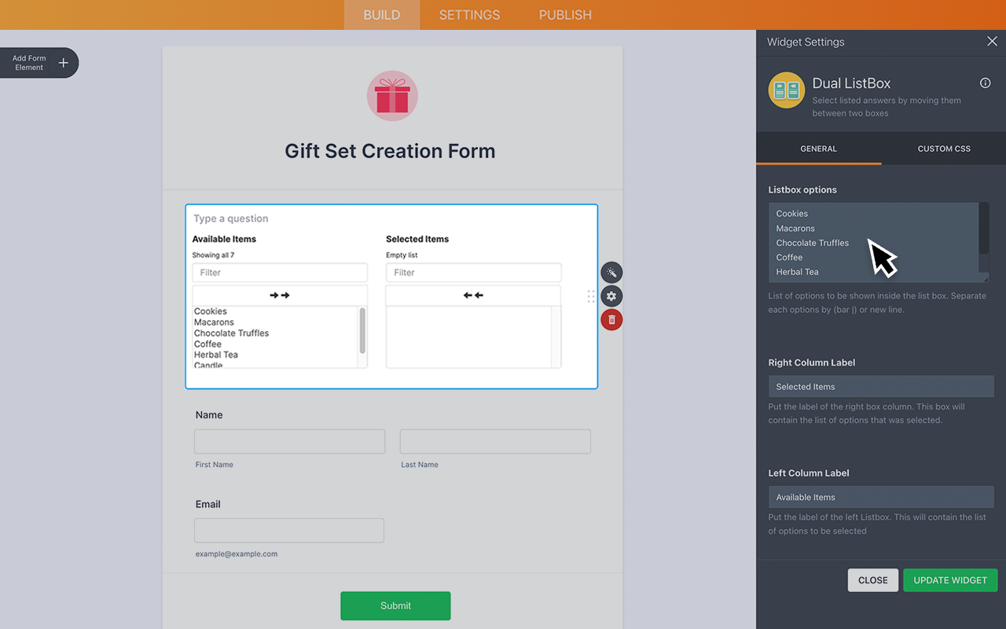Viewport: 1006px width, 629px height.
Task: Click the Dual ListBox info icon
Action: (985, 83)
